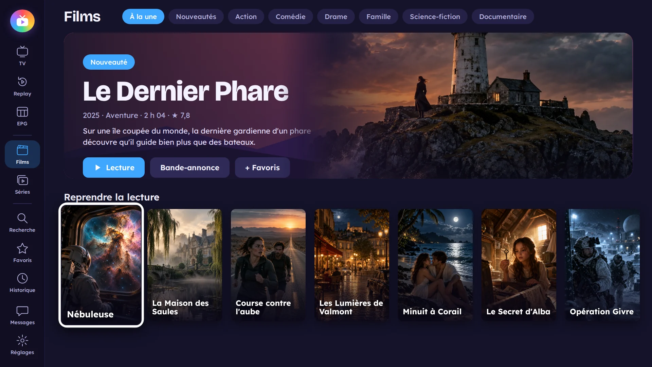Open Les Lumières de Valmont card

[352, 265]
